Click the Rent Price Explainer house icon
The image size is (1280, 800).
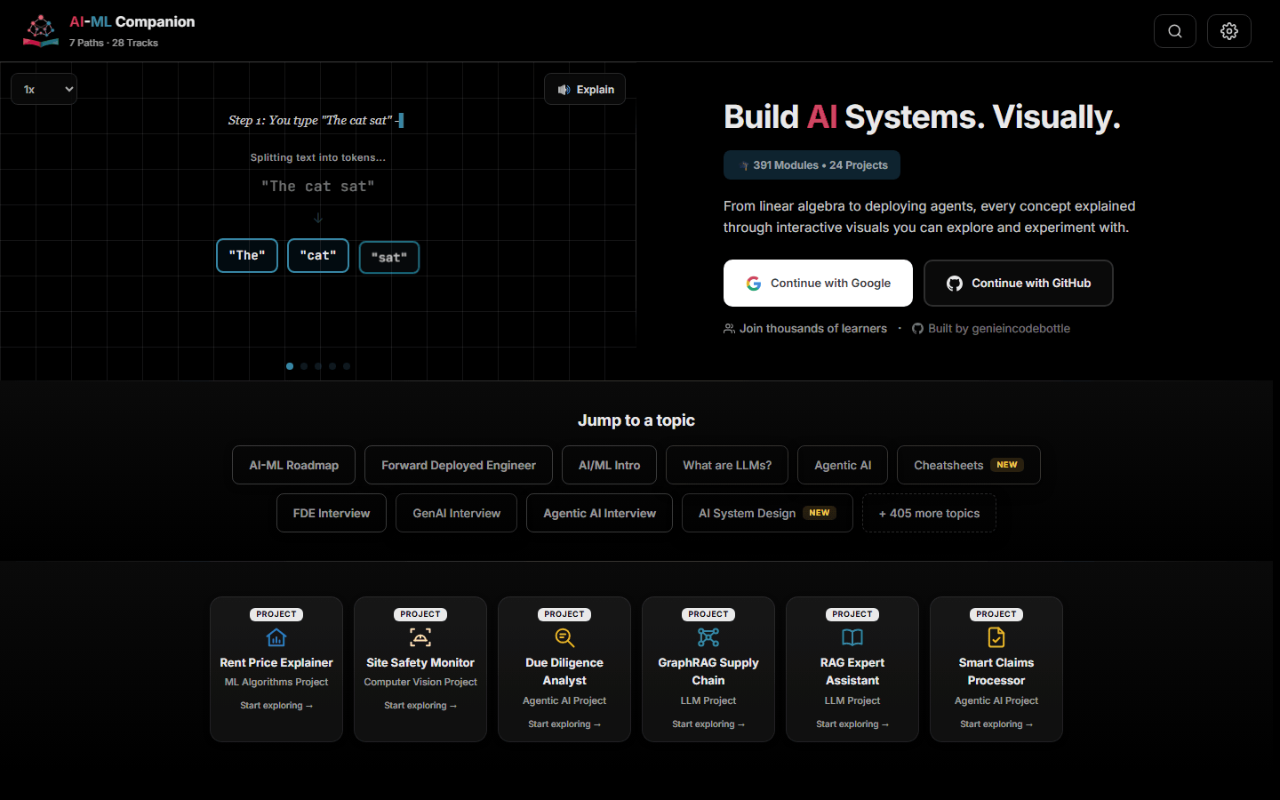(276, 637)
